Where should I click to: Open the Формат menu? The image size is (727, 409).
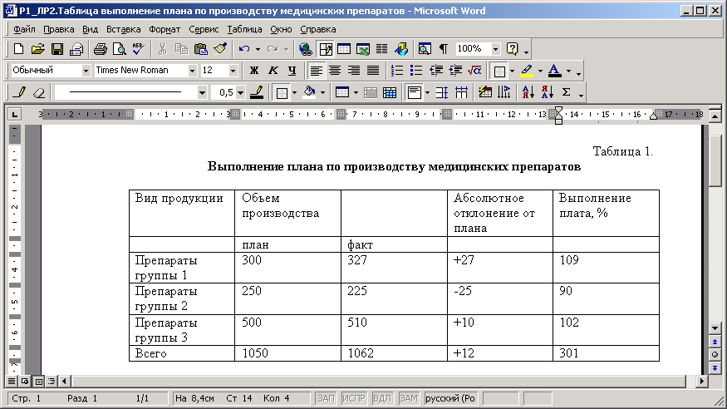click(x=165, y=29)
